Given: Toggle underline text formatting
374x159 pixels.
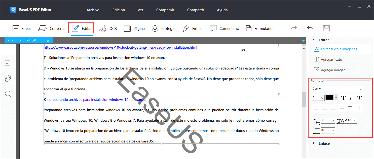Looking at the screenshot, I should pyautogui.click(x=359, y=98).
